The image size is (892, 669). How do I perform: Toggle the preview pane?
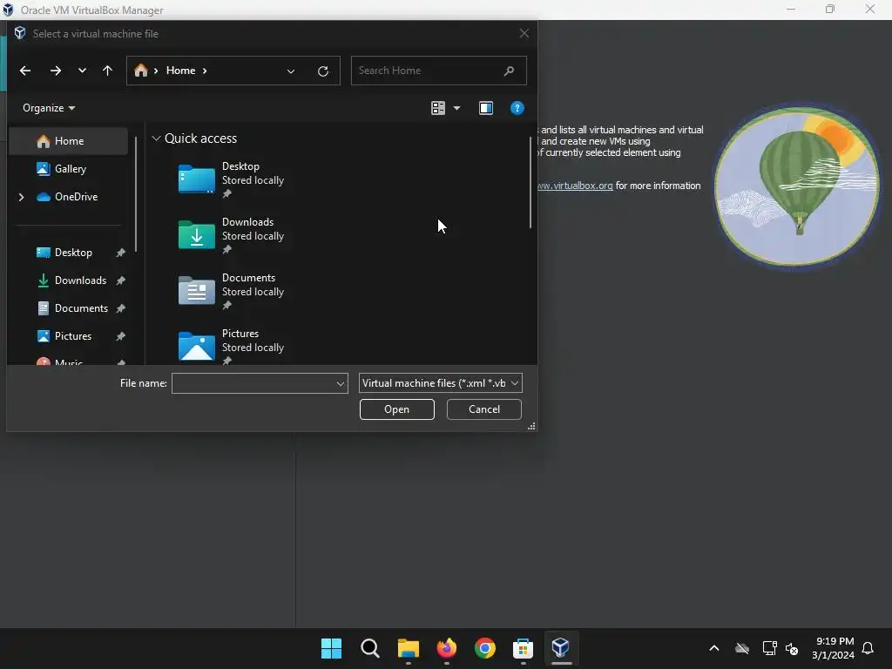(486, 108)
